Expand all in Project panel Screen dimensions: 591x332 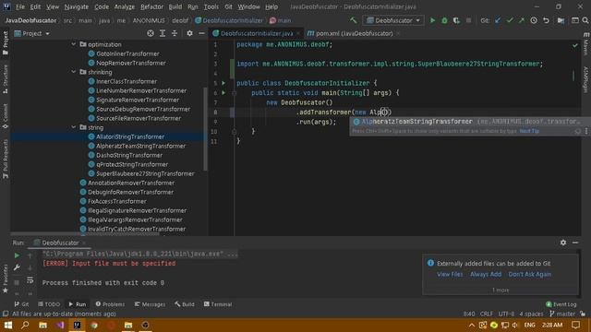point(163,33)
